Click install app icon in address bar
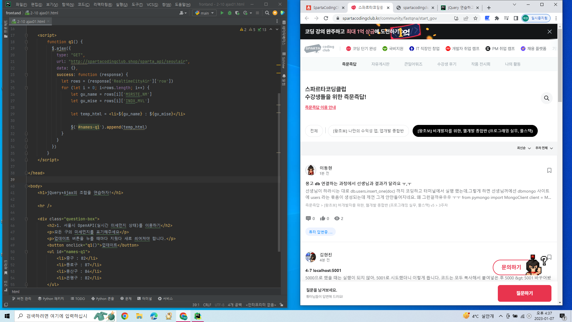 [x=456, y=18]
